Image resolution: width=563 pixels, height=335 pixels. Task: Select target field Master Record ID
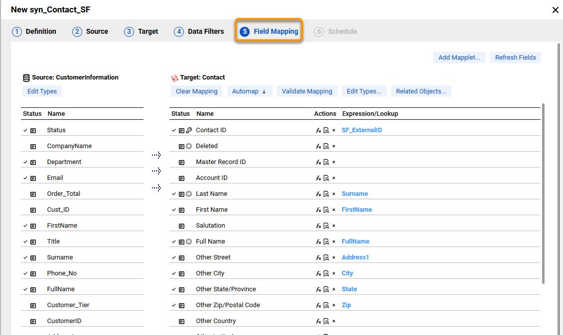coord(221,162)
